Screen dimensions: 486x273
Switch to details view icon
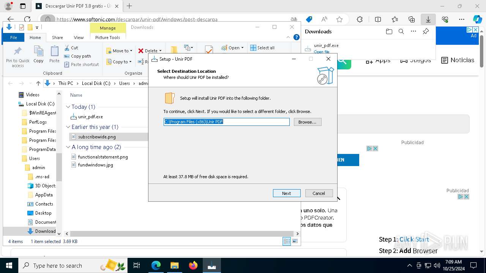(287, 242)
